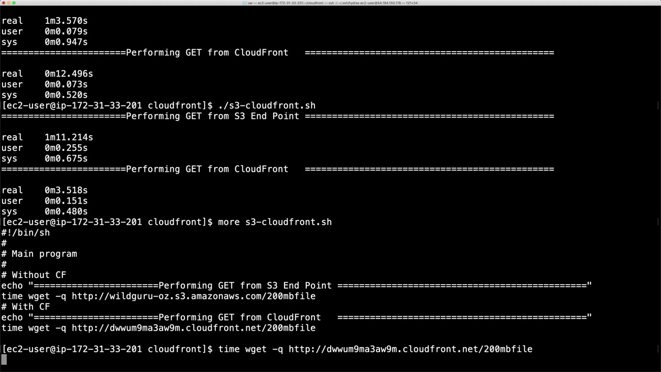This screenshot has height=372, width=661.
Task: Click the '# With CF' comment
Action: pos(26,307)
